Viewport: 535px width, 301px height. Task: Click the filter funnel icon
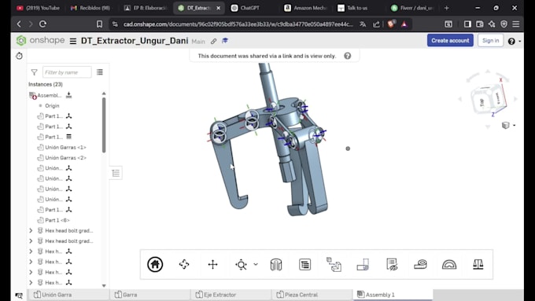coord(34,72)
